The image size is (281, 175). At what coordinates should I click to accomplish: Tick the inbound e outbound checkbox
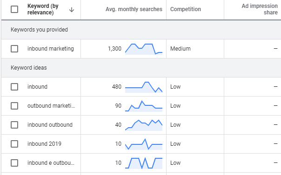(x=14, y=163)
